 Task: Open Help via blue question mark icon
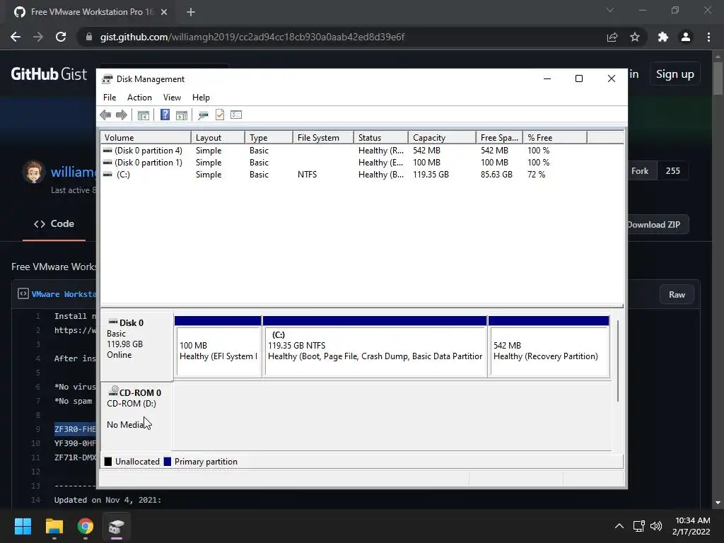pyautogui.click(x=165, y=115)
